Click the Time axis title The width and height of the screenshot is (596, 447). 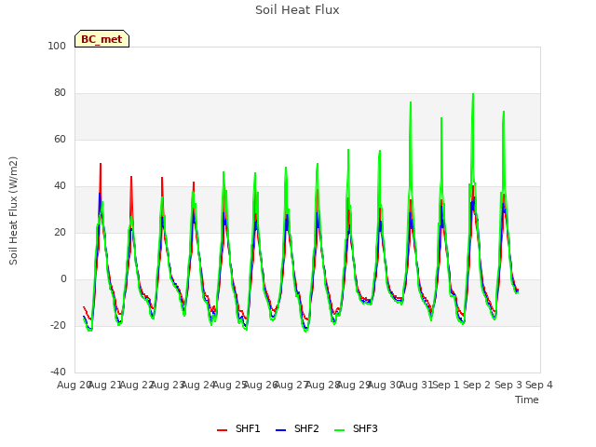[x=527, y=400]
